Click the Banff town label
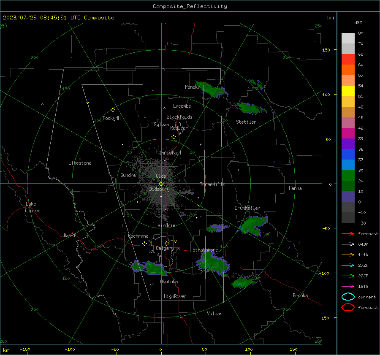The width and height of the screenshot is (380, 355). [70, 236]
